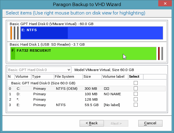Select the 'NTFS (OEM)' file system cell
The width and height of the screenshot is (174, 133).
67,89
